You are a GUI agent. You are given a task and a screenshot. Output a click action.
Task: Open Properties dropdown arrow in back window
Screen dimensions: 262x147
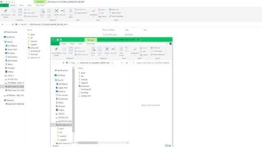(x=93, y=17)
